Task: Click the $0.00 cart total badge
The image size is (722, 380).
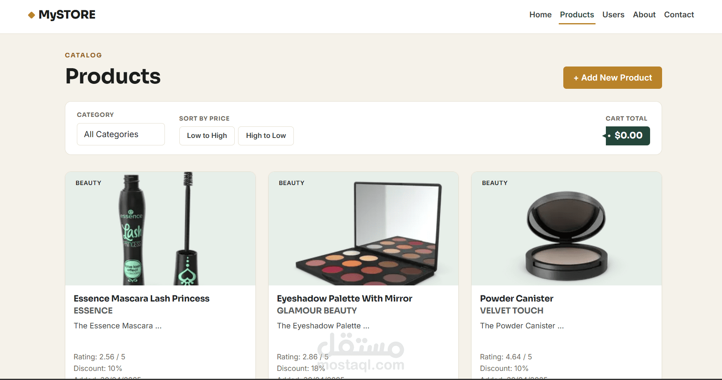Action: click(627, 136)
